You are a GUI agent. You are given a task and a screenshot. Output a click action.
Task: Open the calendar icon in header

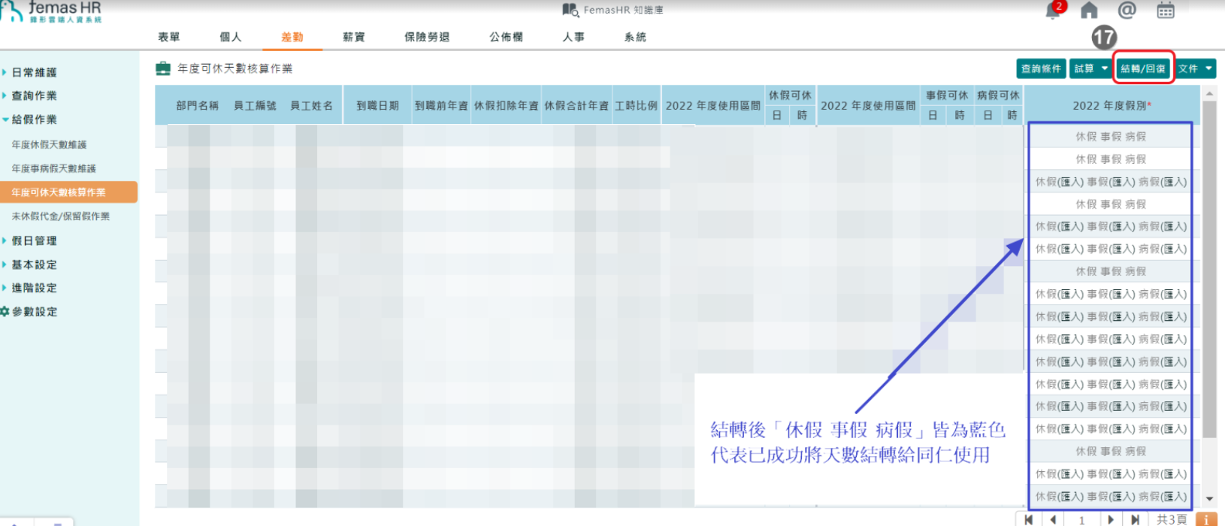click(x=1166, y=11)
